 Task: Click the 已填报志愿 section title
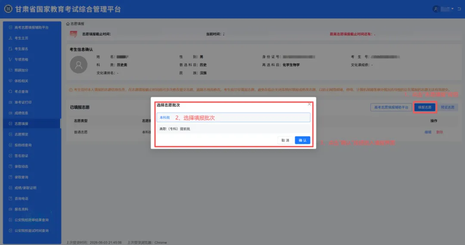80,107
